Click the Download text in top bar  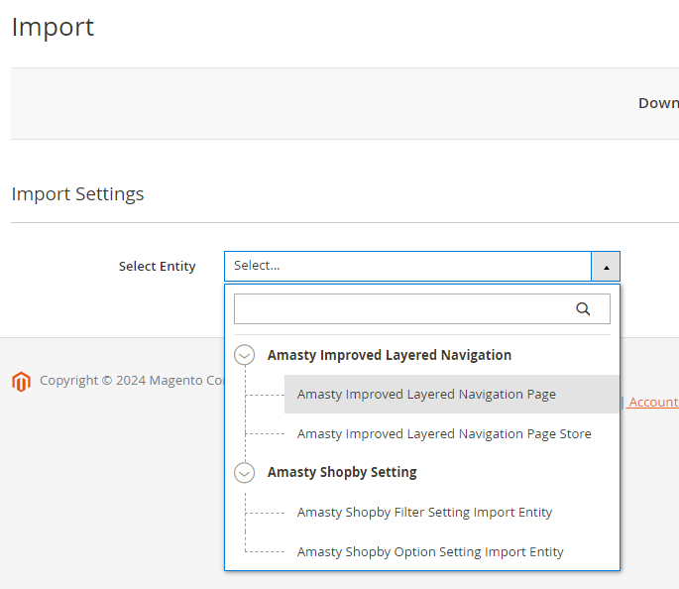point(658,103)
